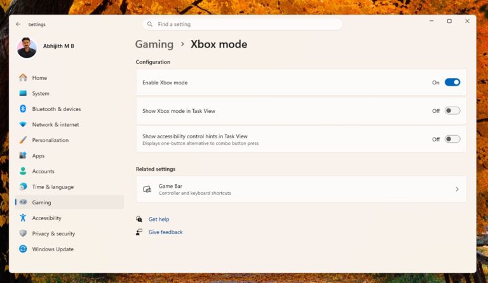
Task: Click the Settings title text
Action: tap(37, 24)
